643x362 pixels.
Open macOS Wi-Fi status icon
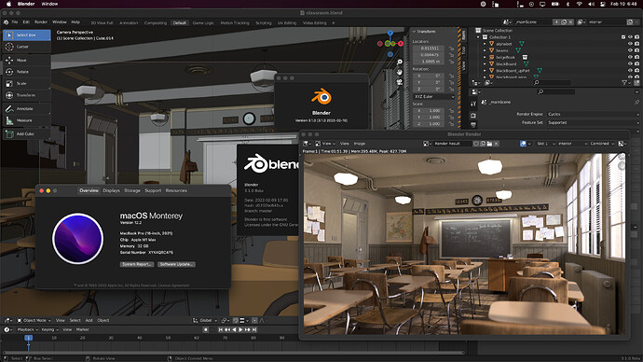pyautogui.click(x=579, y=4)
